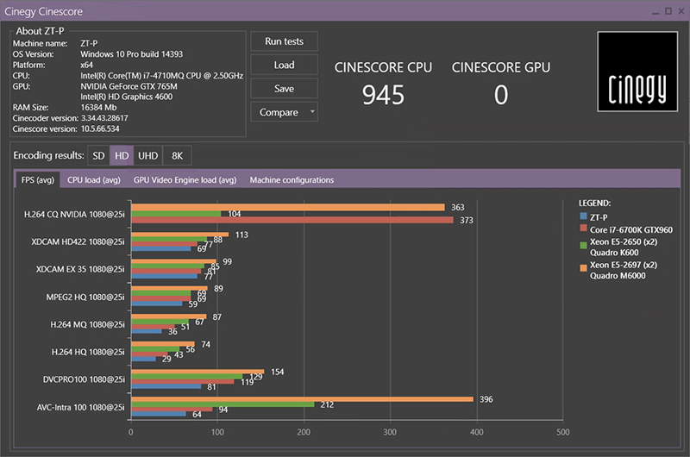Viewport: 690px width, 457px height.
Task: Click the orange 363 H.264 CQ bar
Action: pos(288,207)
